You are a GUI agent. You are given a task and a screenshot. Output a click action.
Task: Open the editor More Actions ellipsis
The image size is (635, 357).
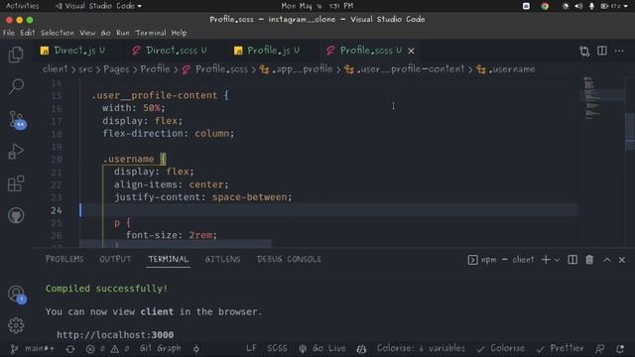tap(619, 51)
